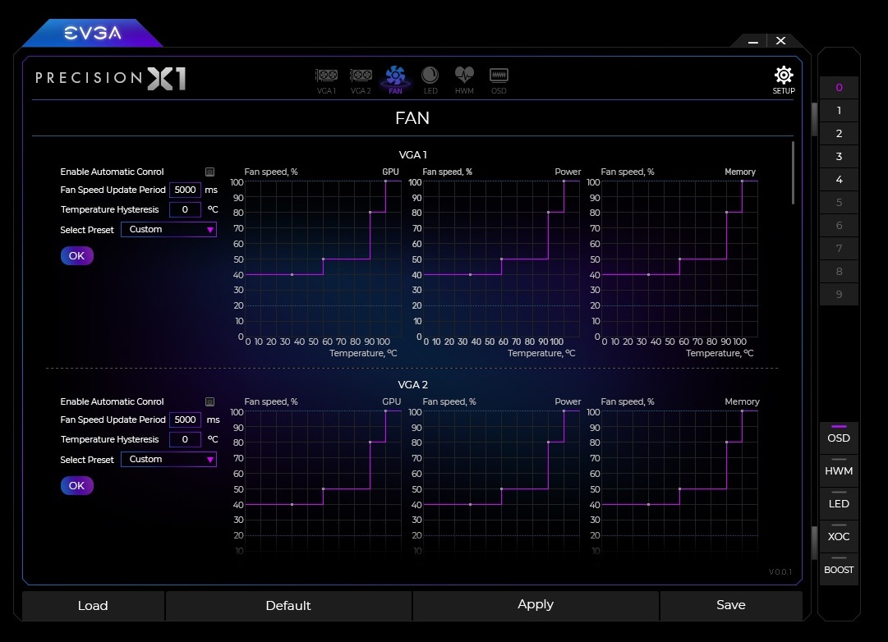This screenshot has height=642, width=888.
Task: Click the Apply button
Action: 536,604
